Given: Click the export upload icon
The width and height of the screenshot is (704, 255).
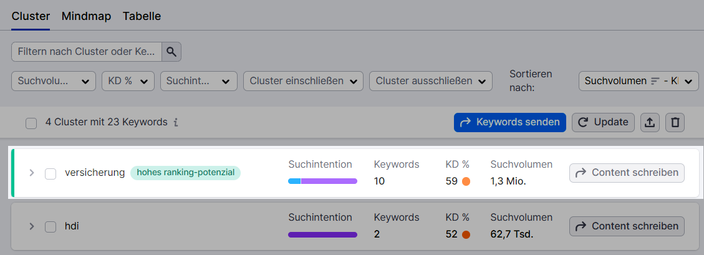Looking at the screenshot, I should 650,123.
